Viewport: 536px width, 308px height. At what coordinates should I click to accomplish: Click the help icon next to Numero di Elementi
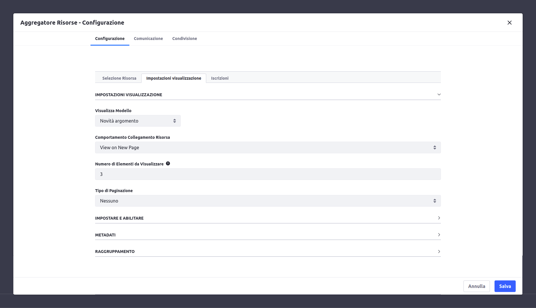point(168,164)
